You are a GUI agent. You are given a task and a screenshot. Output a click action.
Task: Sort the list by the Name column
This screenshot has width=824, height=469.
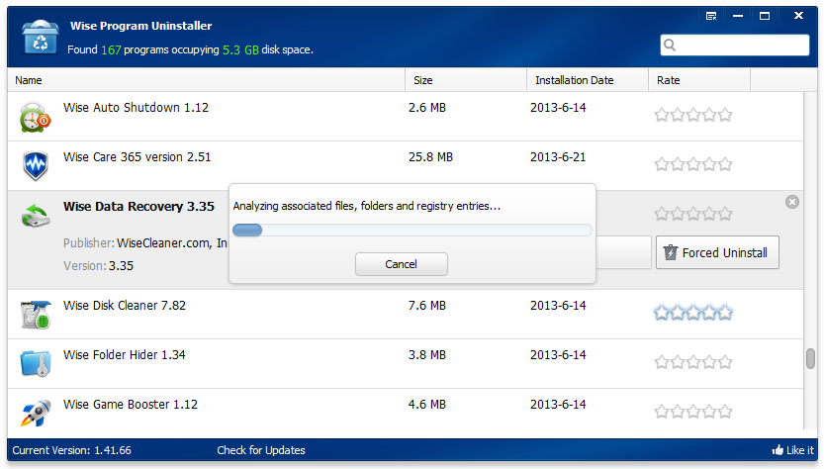point(206,80)
